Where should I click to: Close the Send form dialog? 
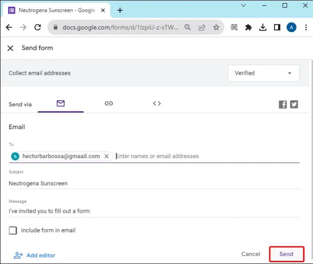coord(10,48)
